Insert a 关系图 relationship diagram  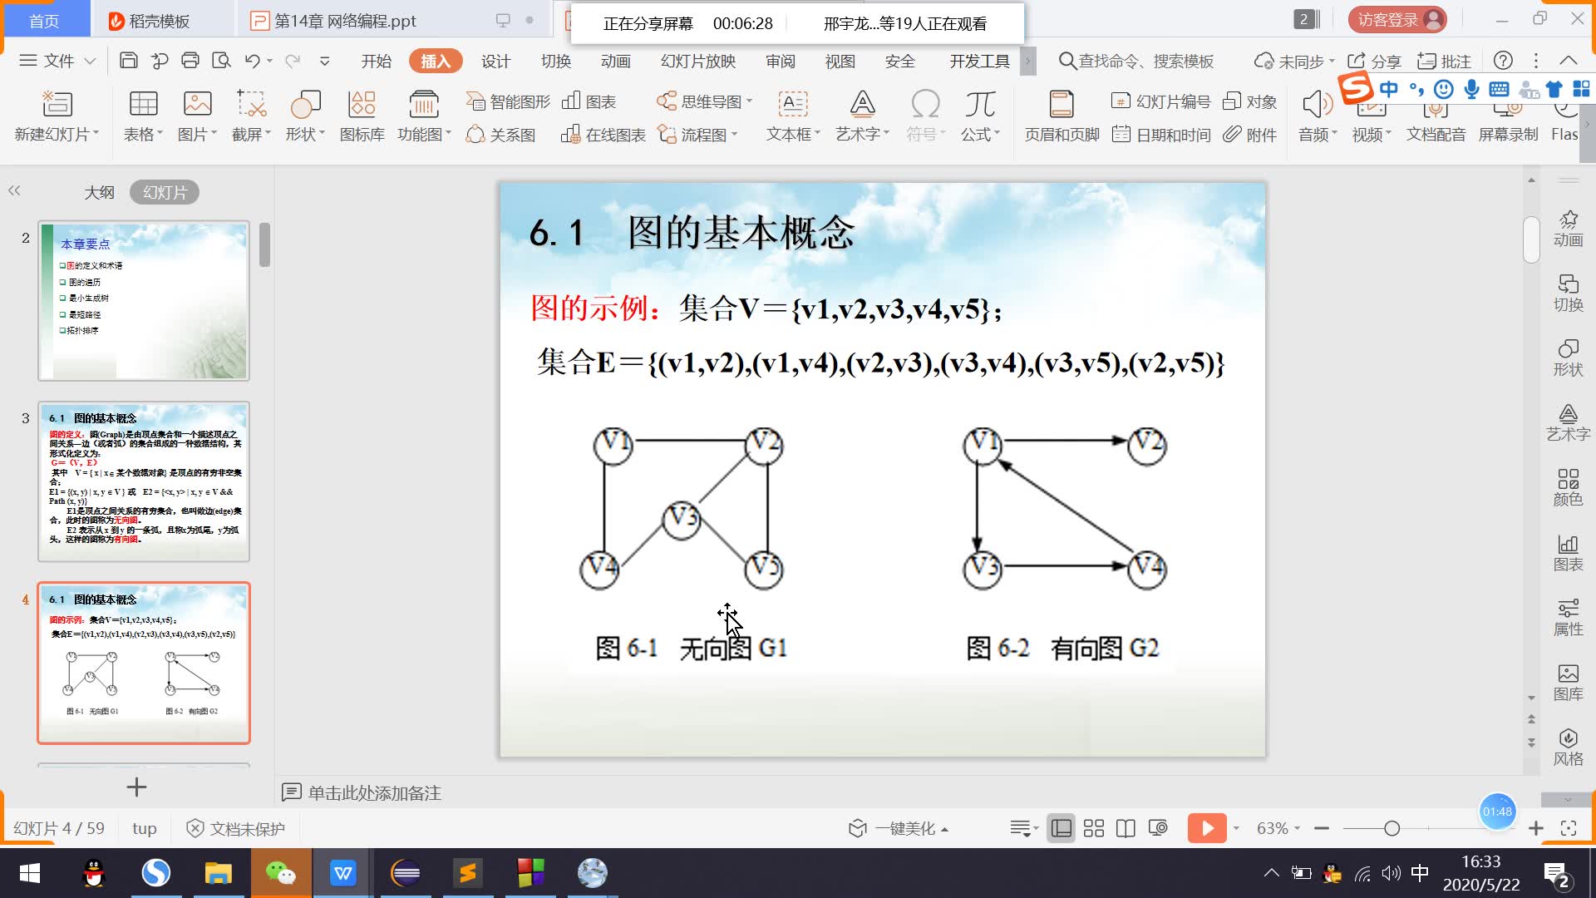500,135
